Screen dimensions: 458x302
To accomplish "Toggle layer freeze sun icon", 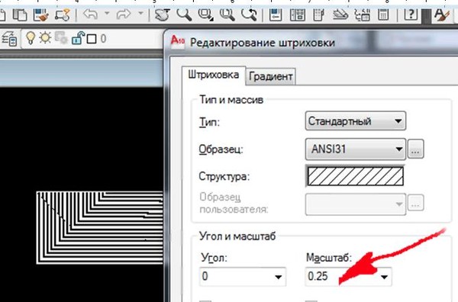I will click(x=45, y=38).
